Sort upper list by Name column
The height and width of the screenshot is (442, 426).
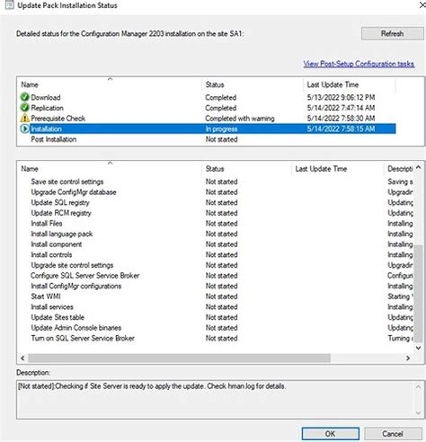(110, 84)
